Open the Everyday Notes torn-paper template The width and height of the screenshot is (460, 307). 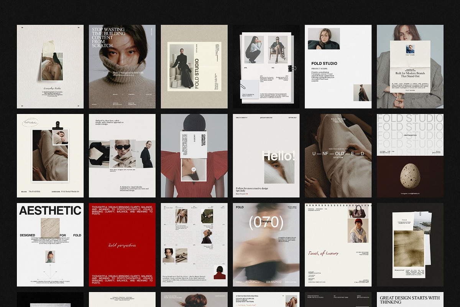[50, 66]
